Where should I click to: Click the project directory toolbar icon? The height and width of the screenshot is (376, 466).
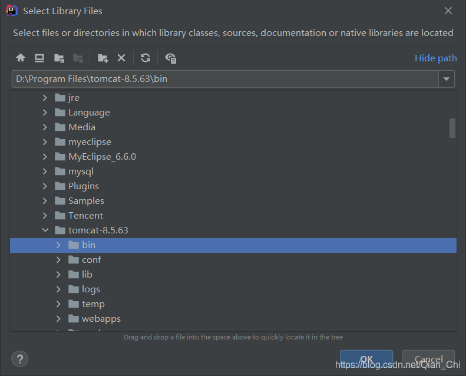click(59, 58)
